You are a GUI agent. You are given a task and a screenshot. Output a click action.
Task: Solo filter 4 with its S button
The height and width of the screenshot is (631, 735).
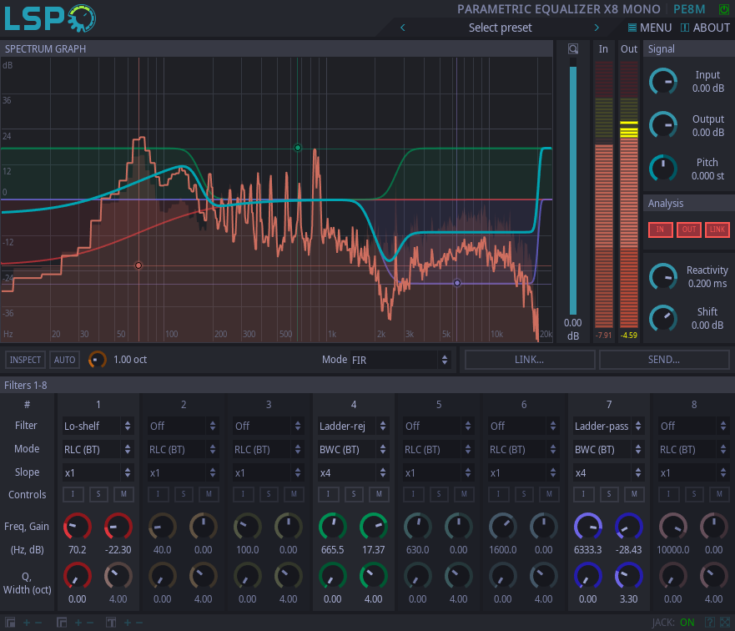(354, 495)
